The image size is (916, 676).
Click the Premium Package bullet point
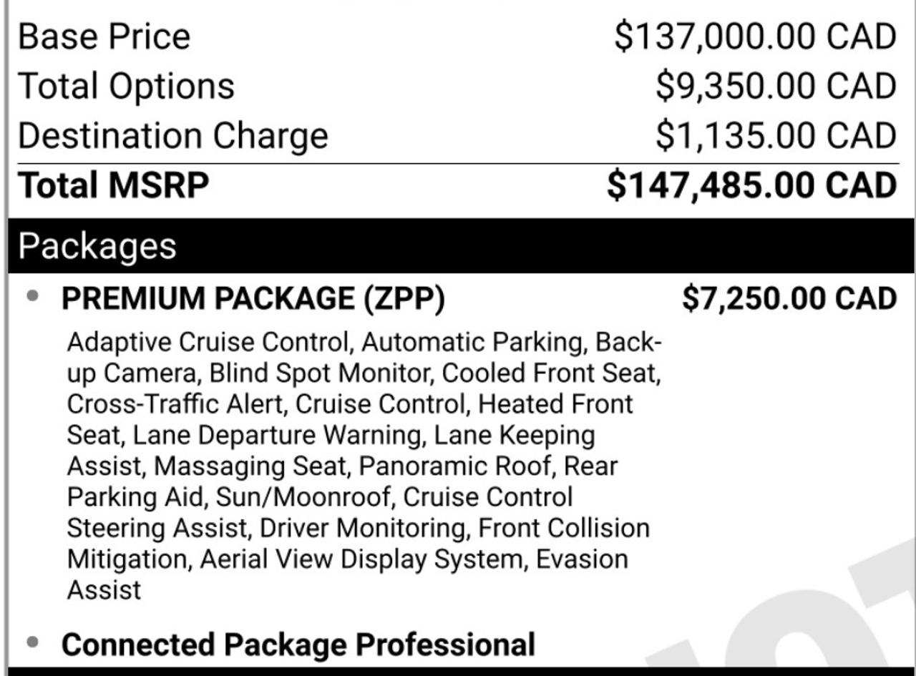tap(32, 297)
